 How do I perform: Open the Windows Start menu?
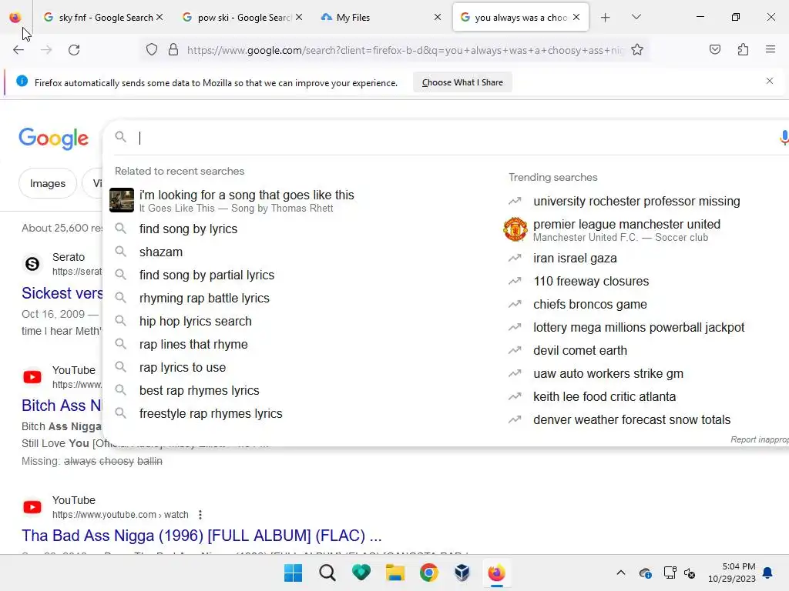click(x=293, y=573)
